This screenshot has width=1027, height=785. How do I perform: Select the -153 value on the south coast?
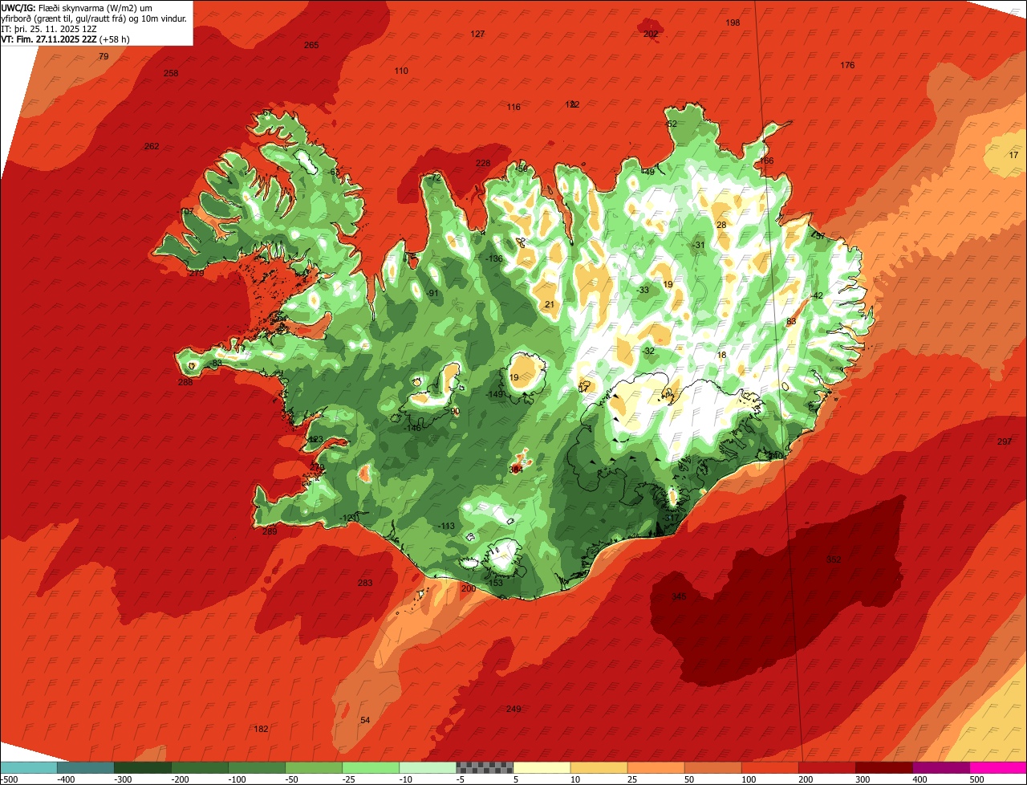pos(494,583)
